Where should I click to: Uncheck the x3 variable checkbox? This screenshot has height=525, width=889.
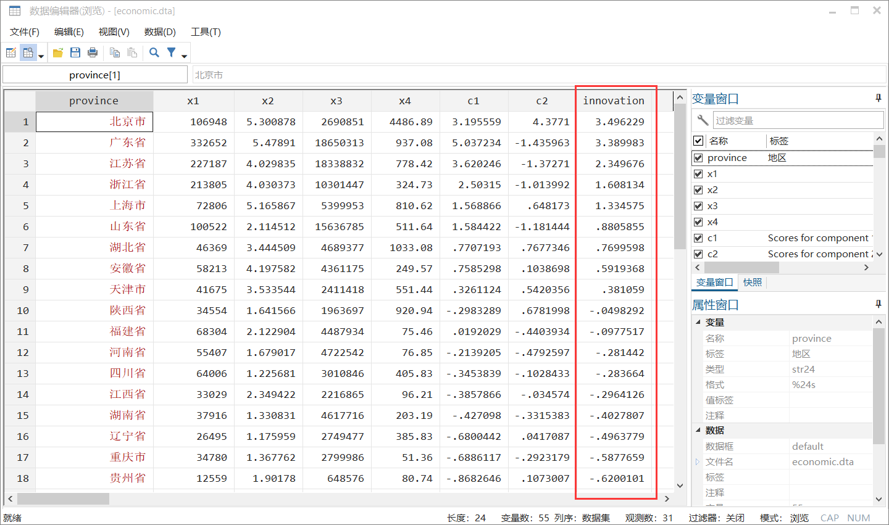tap(698, 206)
